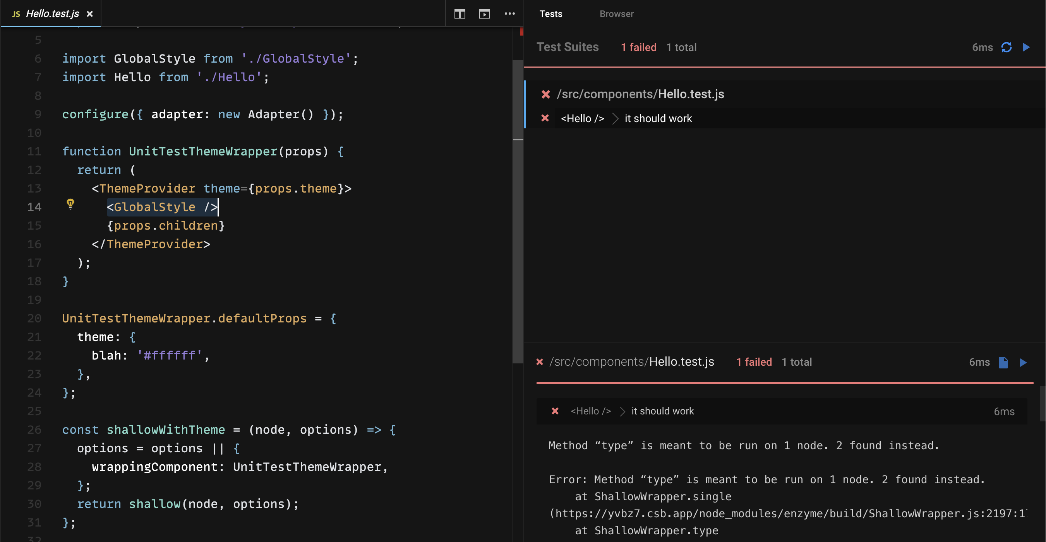Run all test suites with top play button
The image size is (1046, 542).
click(x=1026, y=48)
